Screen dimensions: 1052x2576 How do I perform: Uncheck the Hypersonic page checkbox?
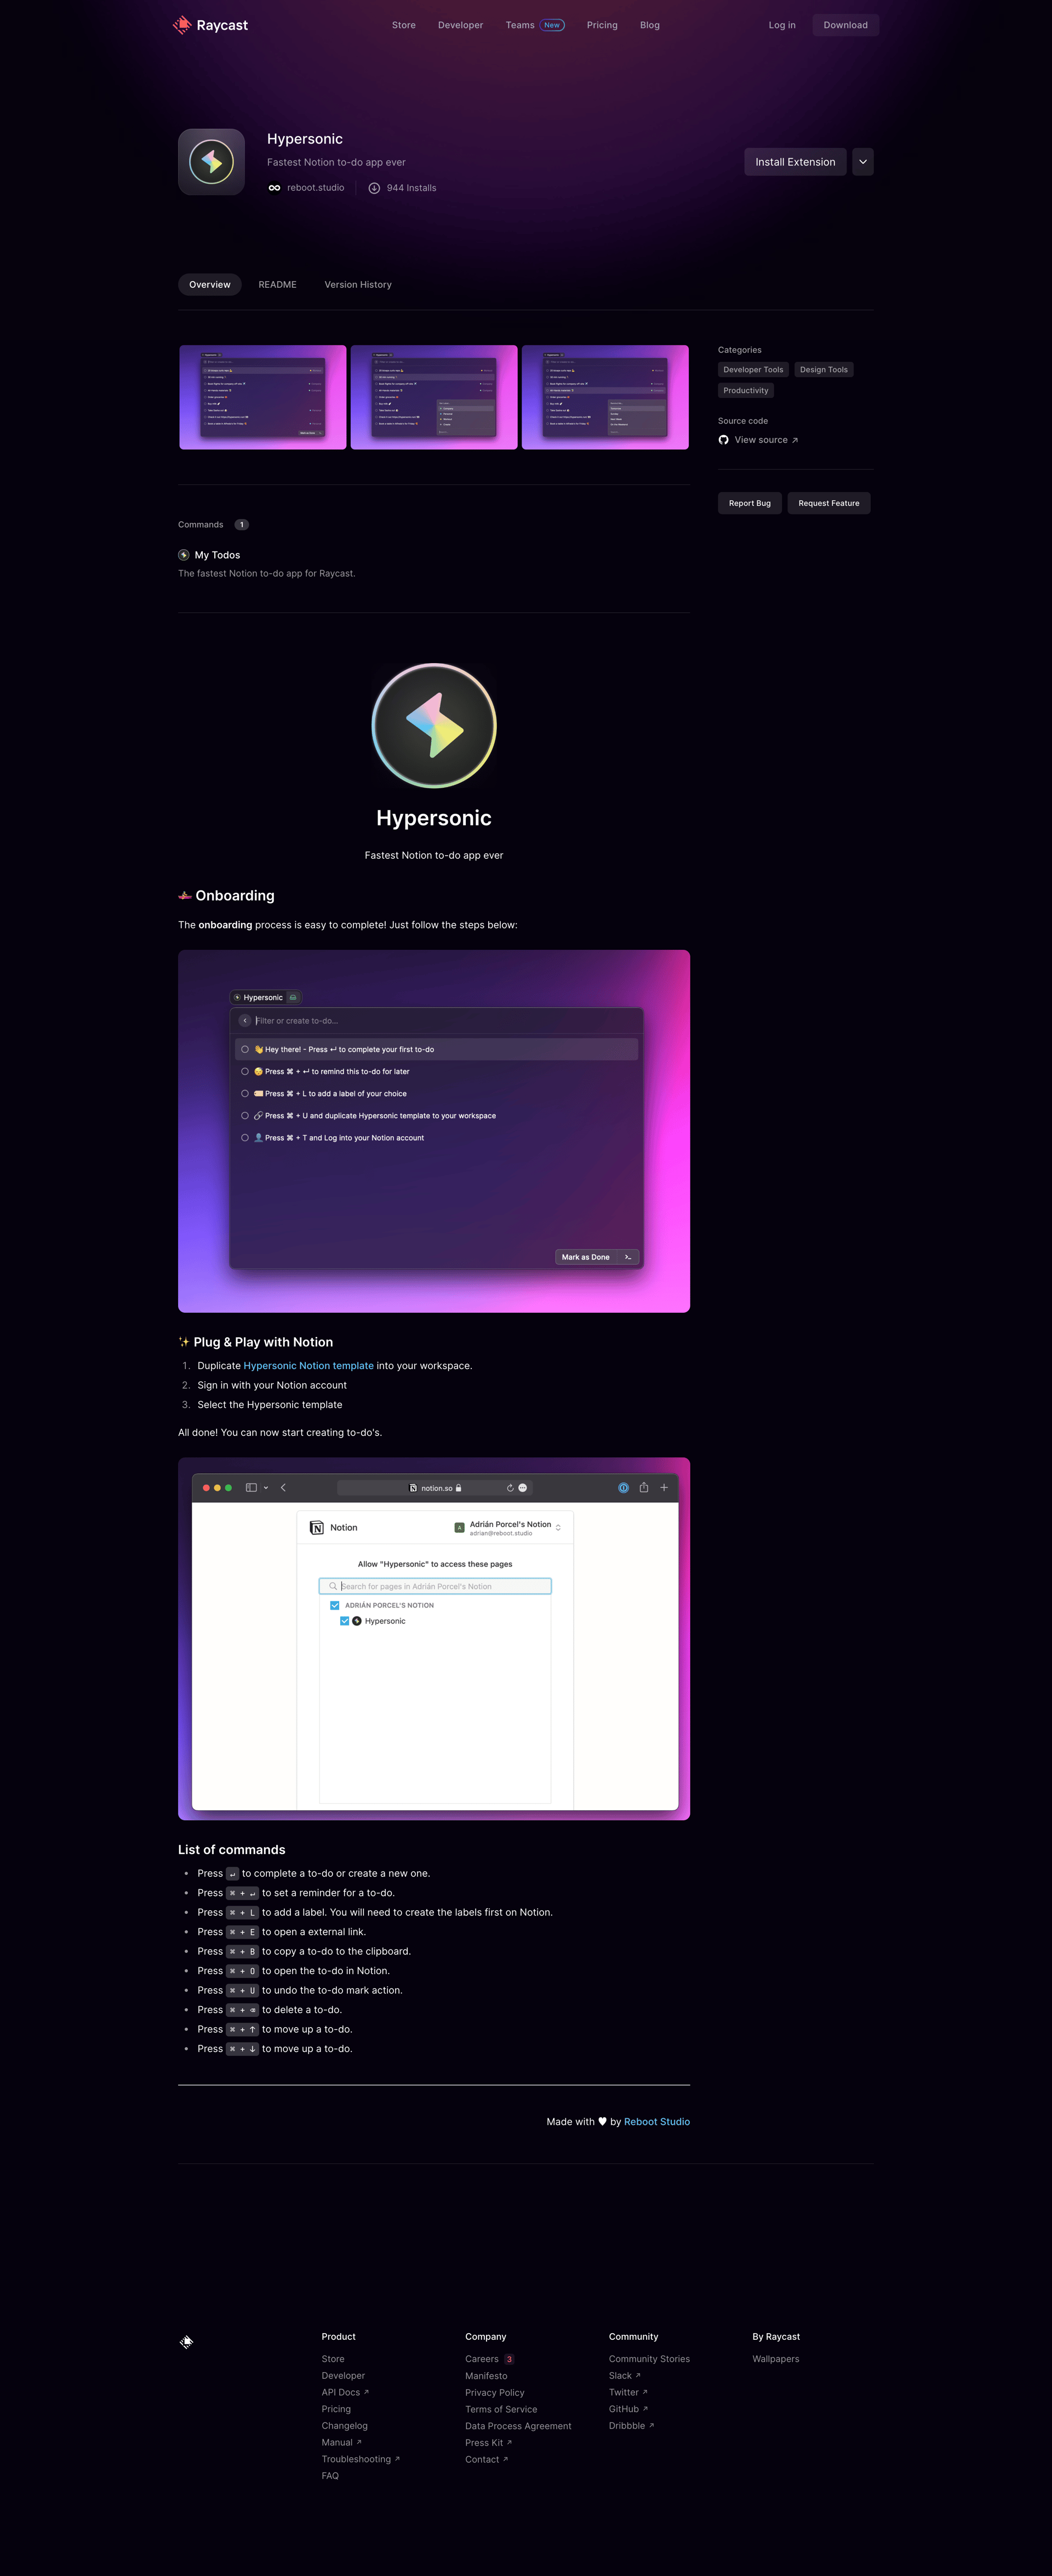click(345, 1620)
